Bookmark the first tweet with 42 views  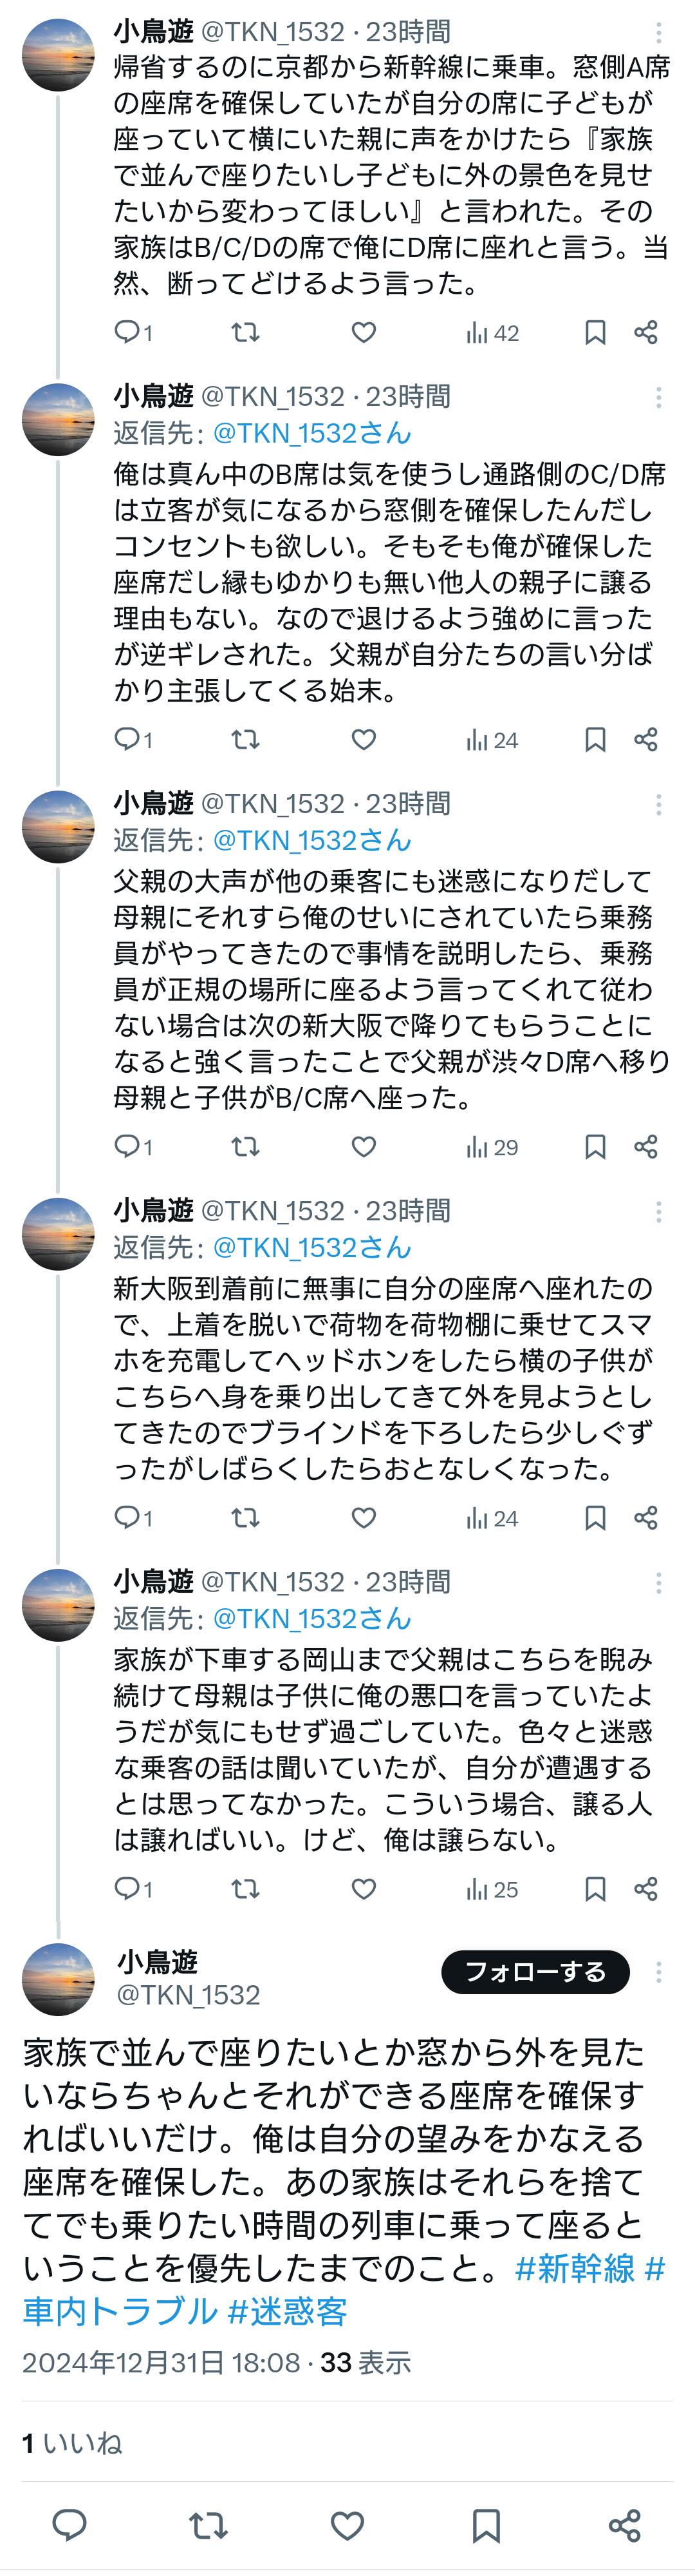pos(594,333)
